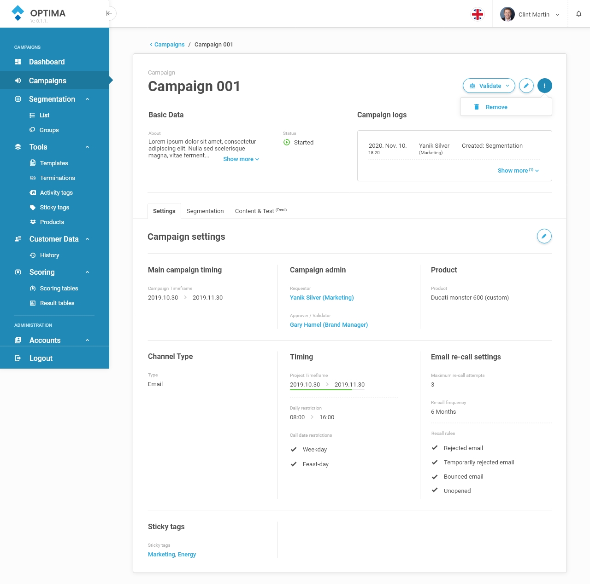Click the Result tables icon

click(x=33, y=303)
